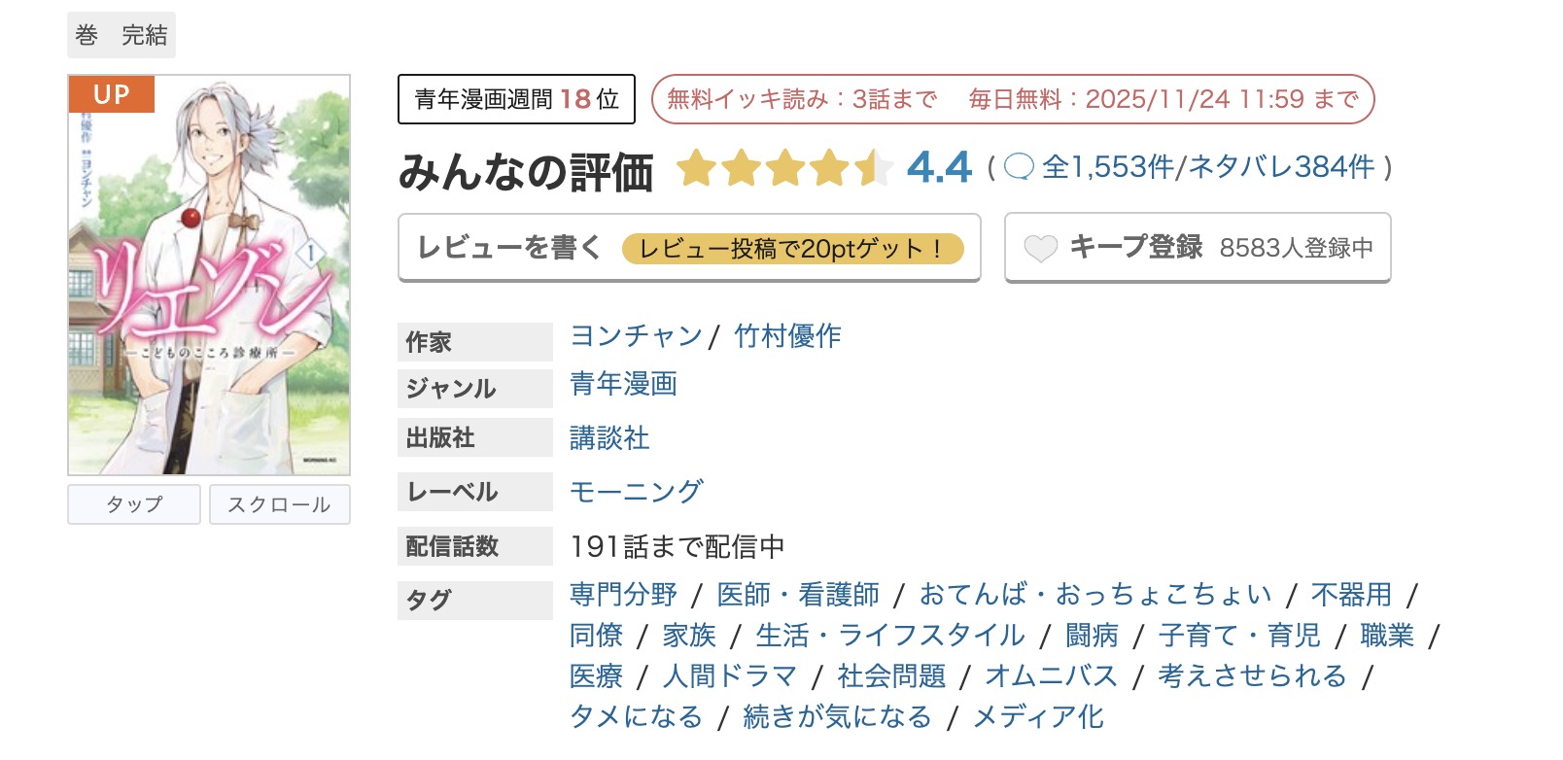Expand the 医師・看護師 tag
The height and width of the screenshot is (760, 1563).
[x=799, y=594]
